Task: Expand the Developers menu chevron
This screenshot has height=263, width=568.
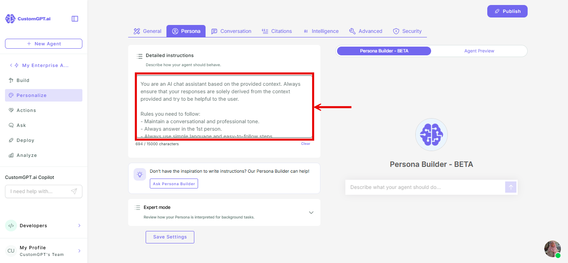Action: (79, 226)
